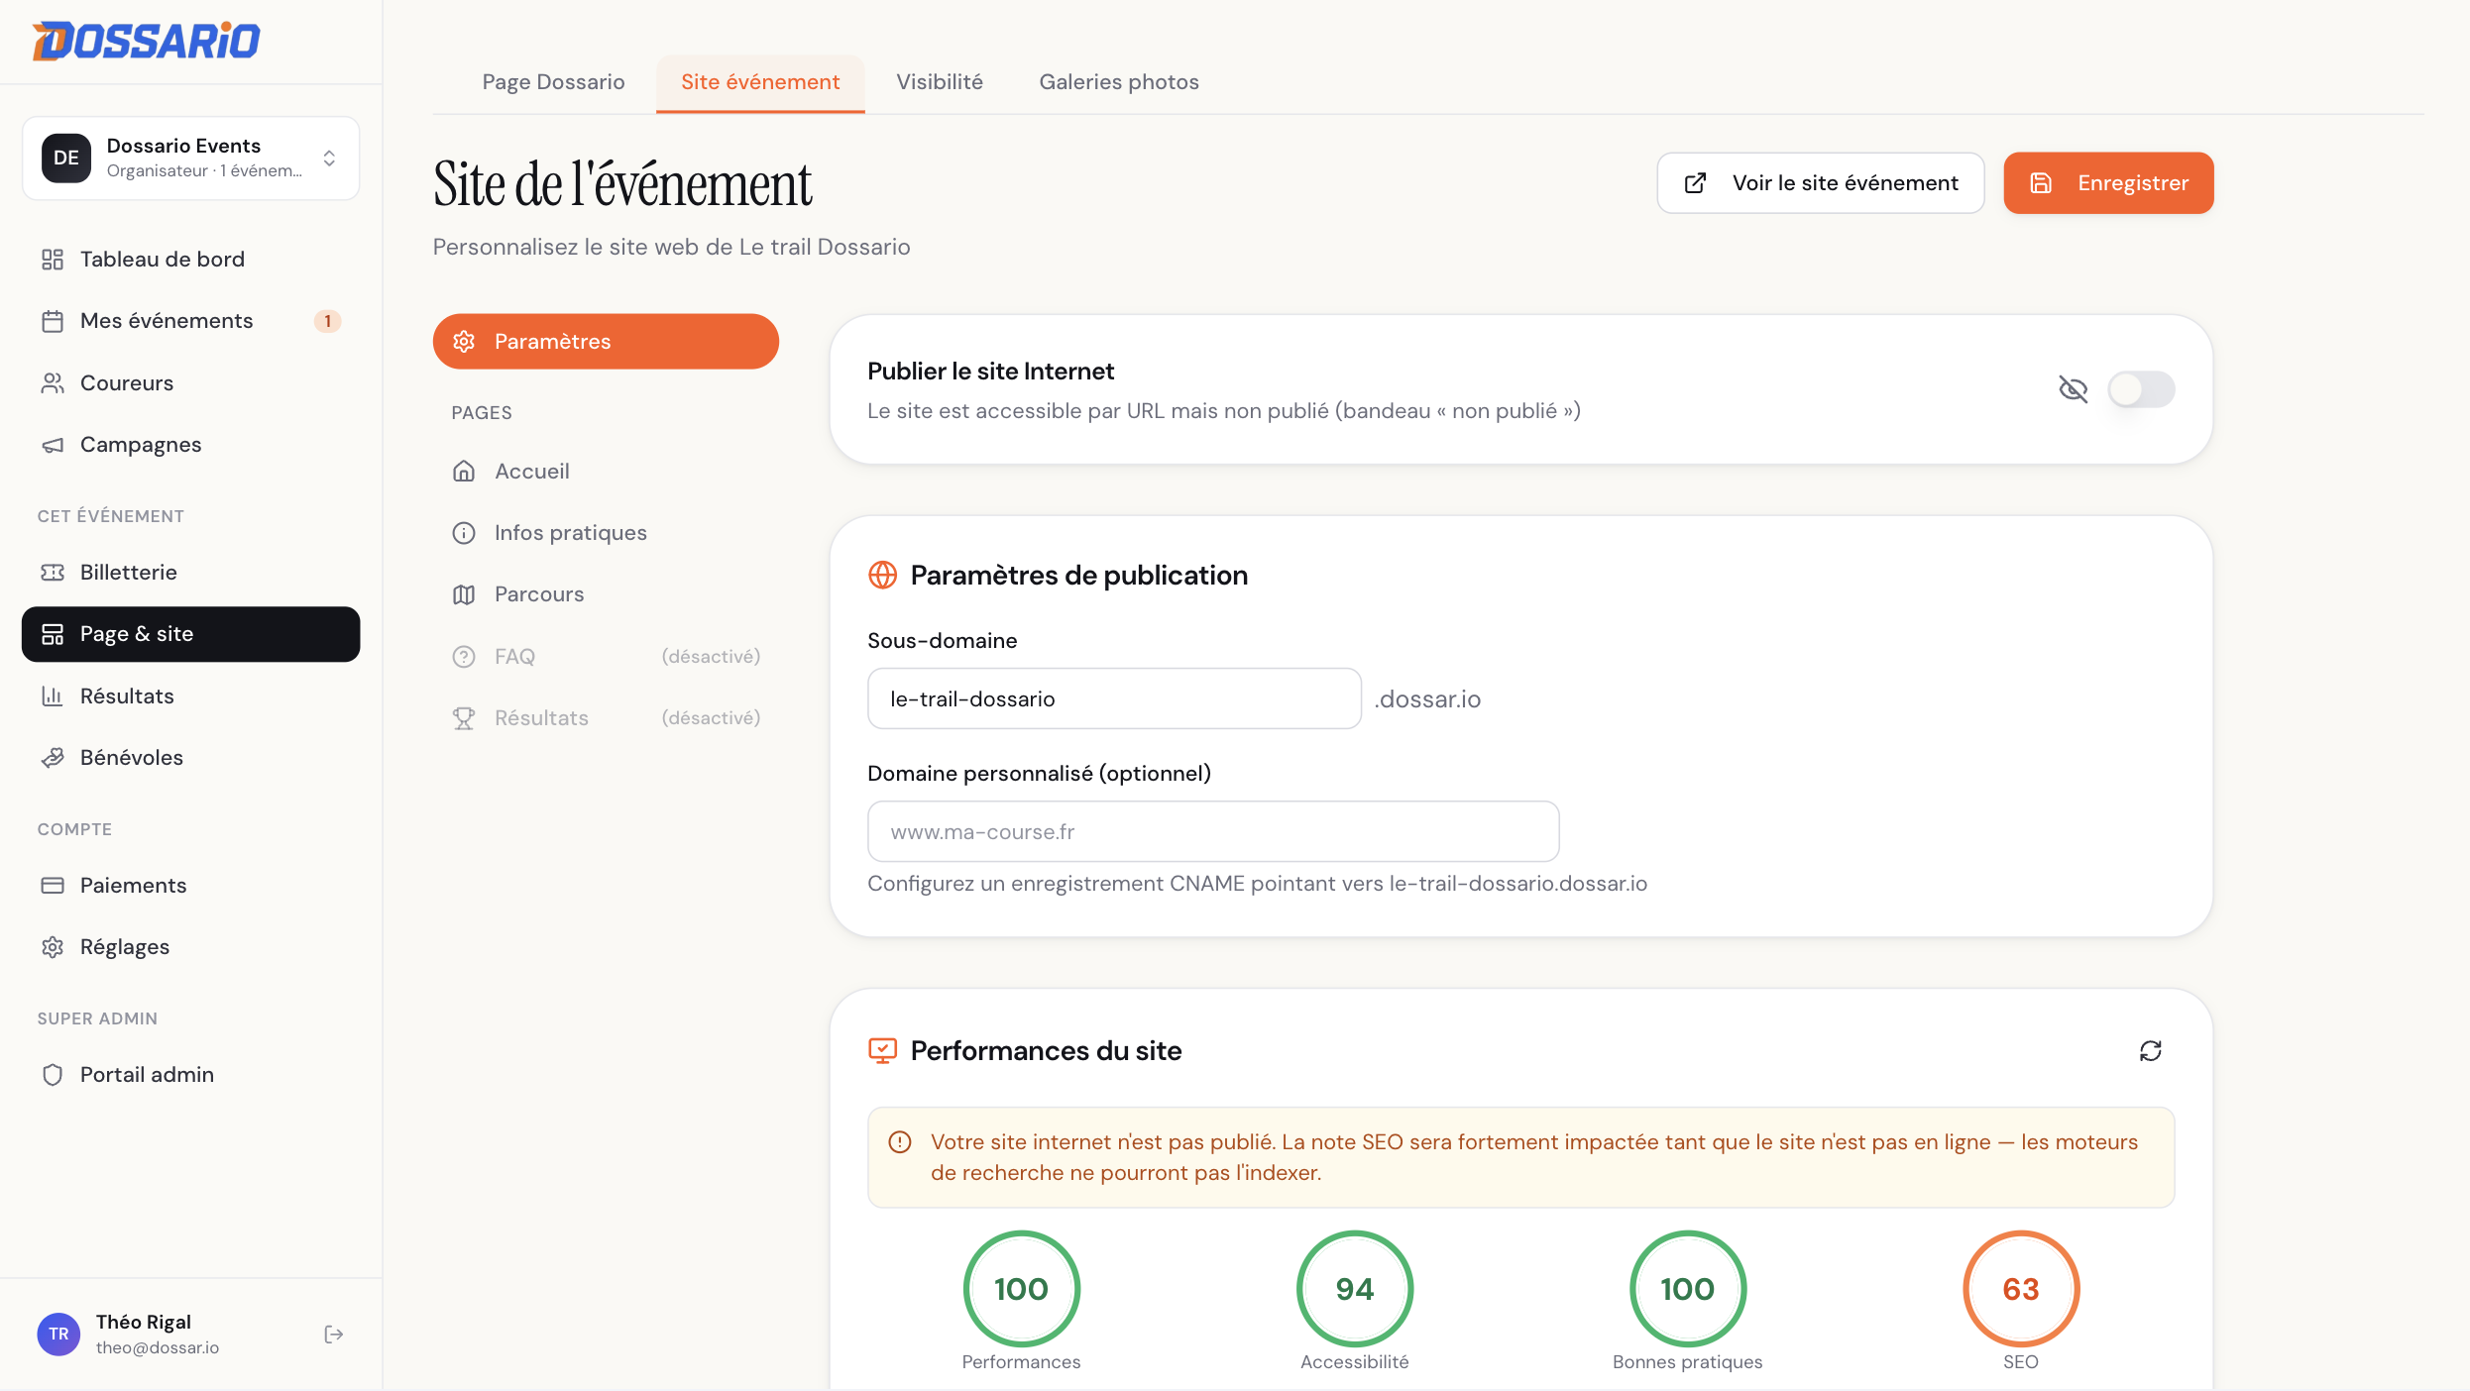The width and height of the screenshot is (2470, 1391).
Task: Switch to the Galeries photos tab
Action: [x=1119, y=82]
